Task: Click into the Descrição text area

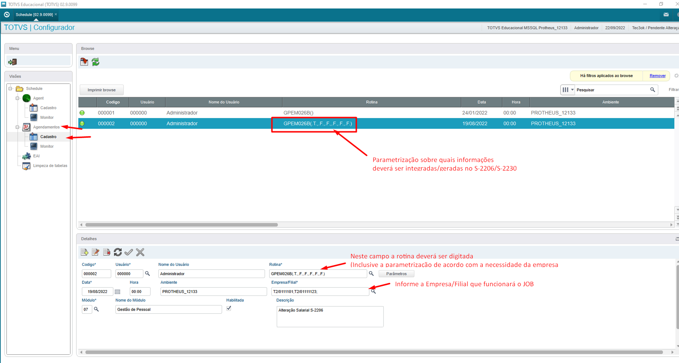Action: pos(330,316)
